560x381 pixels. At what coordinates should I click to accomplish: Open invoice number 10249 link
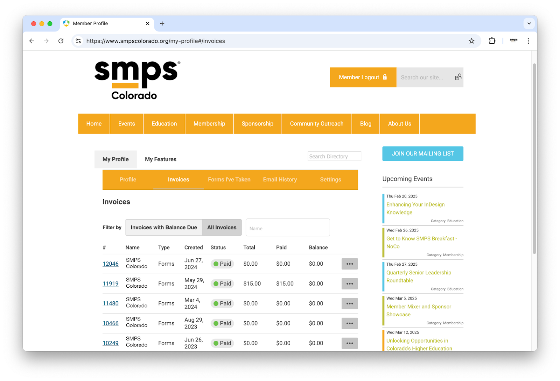coord(110,343)
